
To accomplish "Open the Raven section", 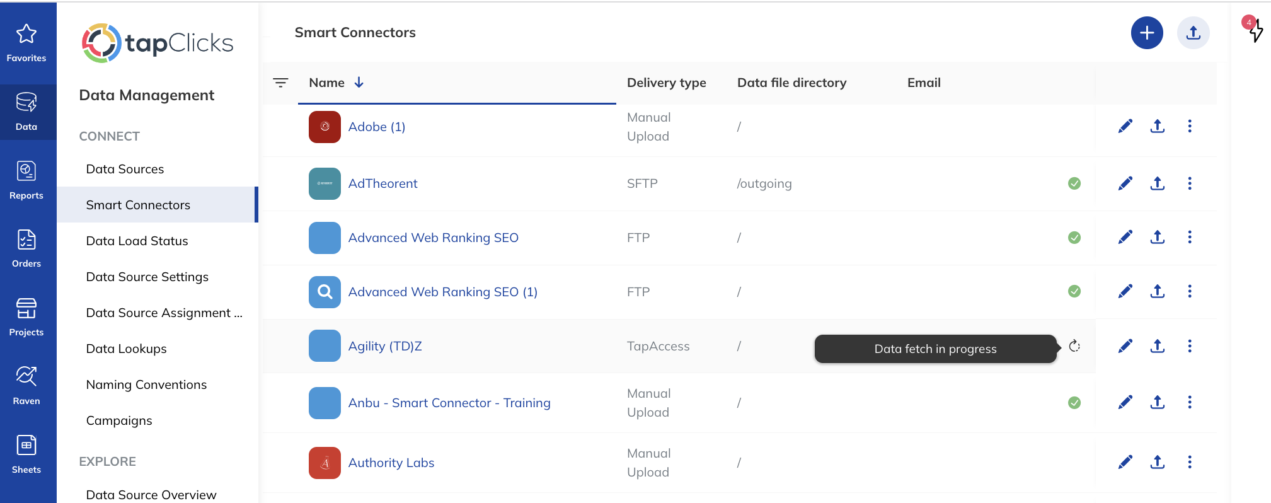I will click(26, 386).
